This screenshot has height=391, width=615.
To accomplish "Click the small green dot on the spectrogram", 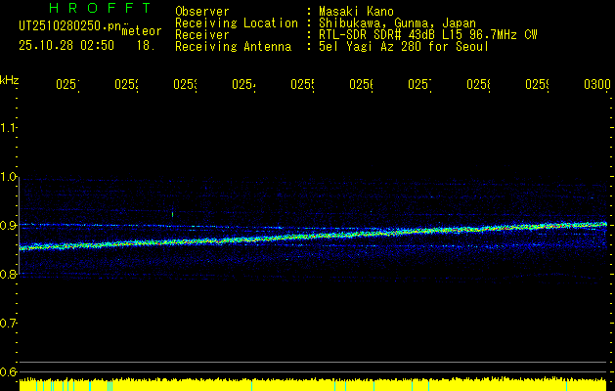I will 172,214.
